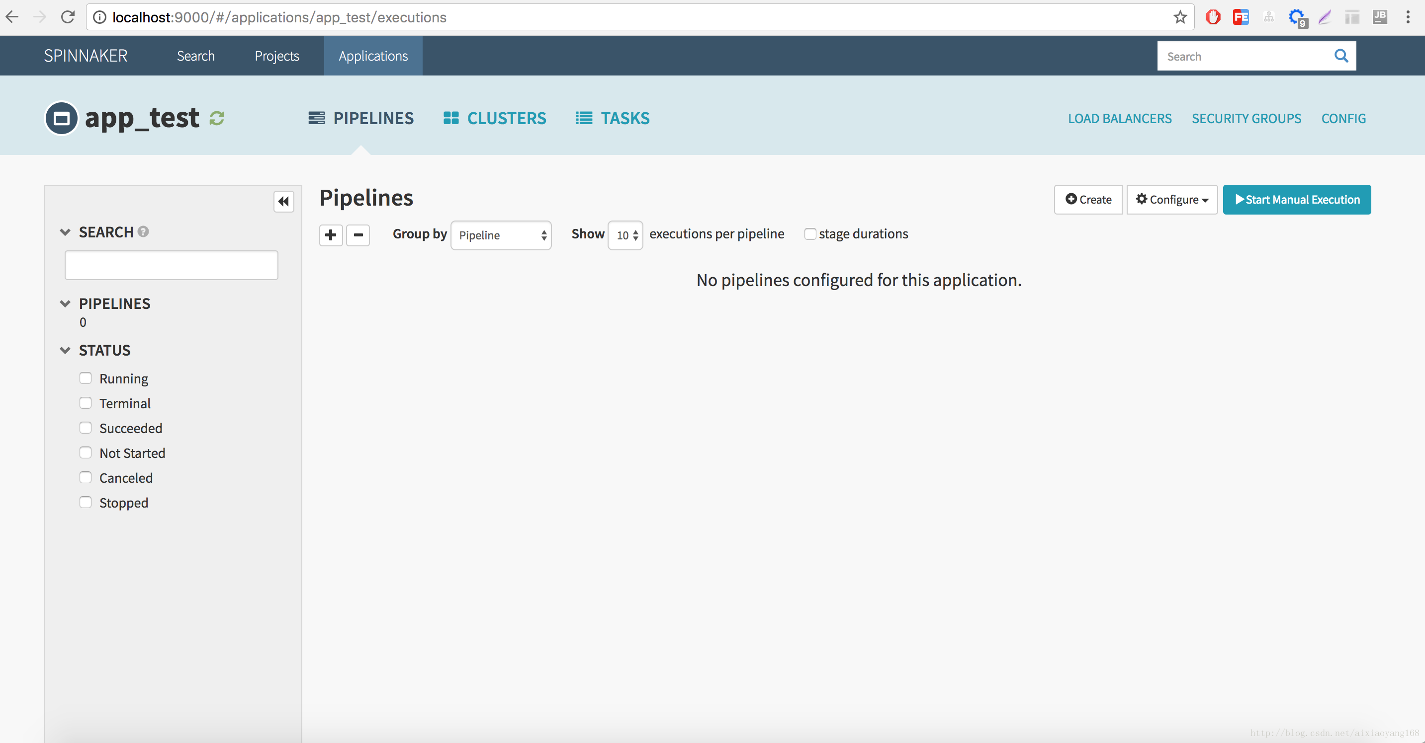Adjust the executions per pipeline stepper
The width and height of the screenshot is (1425, 743).
click(x=625, y=234)
